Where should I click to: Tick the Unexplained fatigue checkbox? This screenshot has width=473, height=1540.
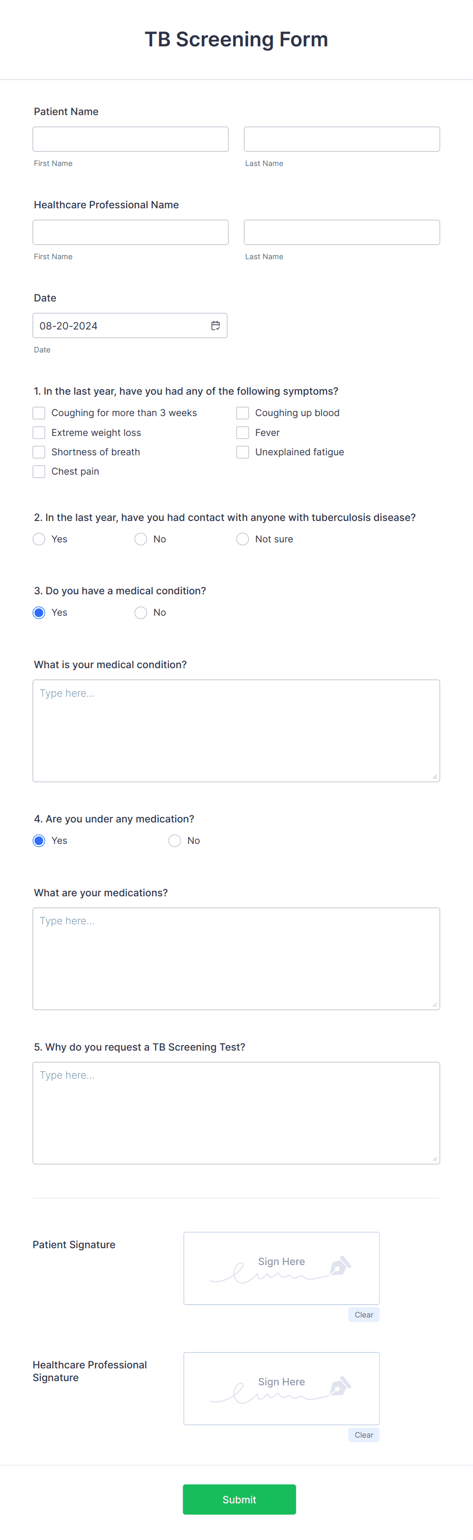(243, 452)
